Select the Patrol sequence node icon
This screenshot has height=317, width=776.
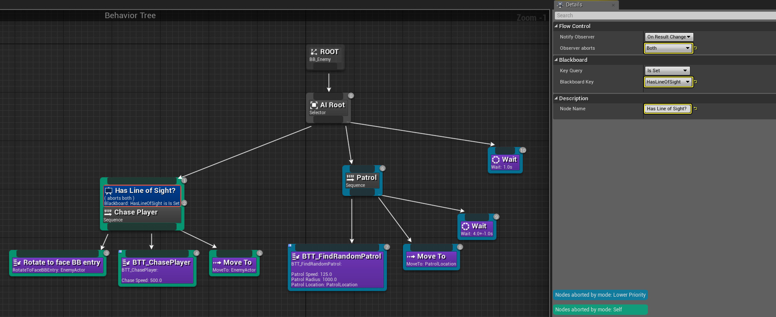click(350, 178)
